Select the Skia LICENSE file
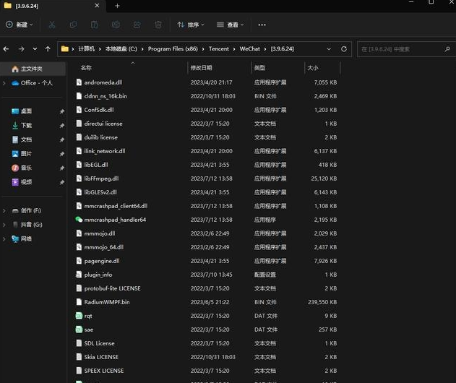 [206, 357]
